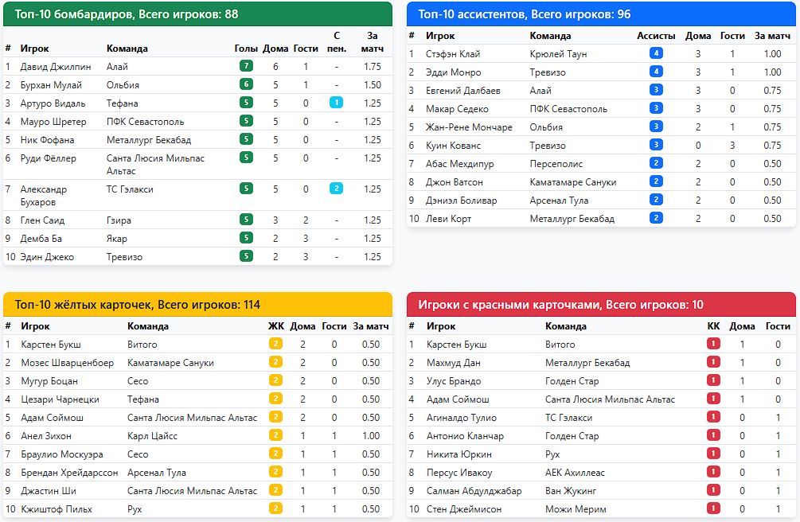Image resolution: width=800 pixels, height=522 pixels.
Task: Click the blue assists badge for Куин Кованс
Action: 656,144
